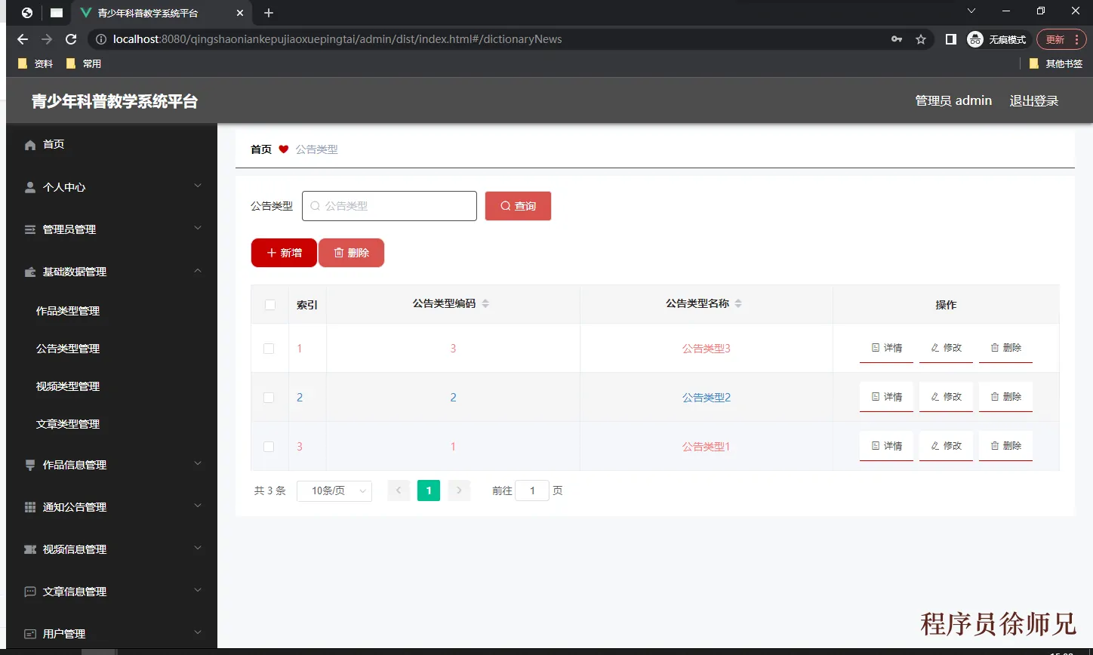Open 作品类型管理 submenu item
This screenshot has height=655, width=1093.
(68, 311)
